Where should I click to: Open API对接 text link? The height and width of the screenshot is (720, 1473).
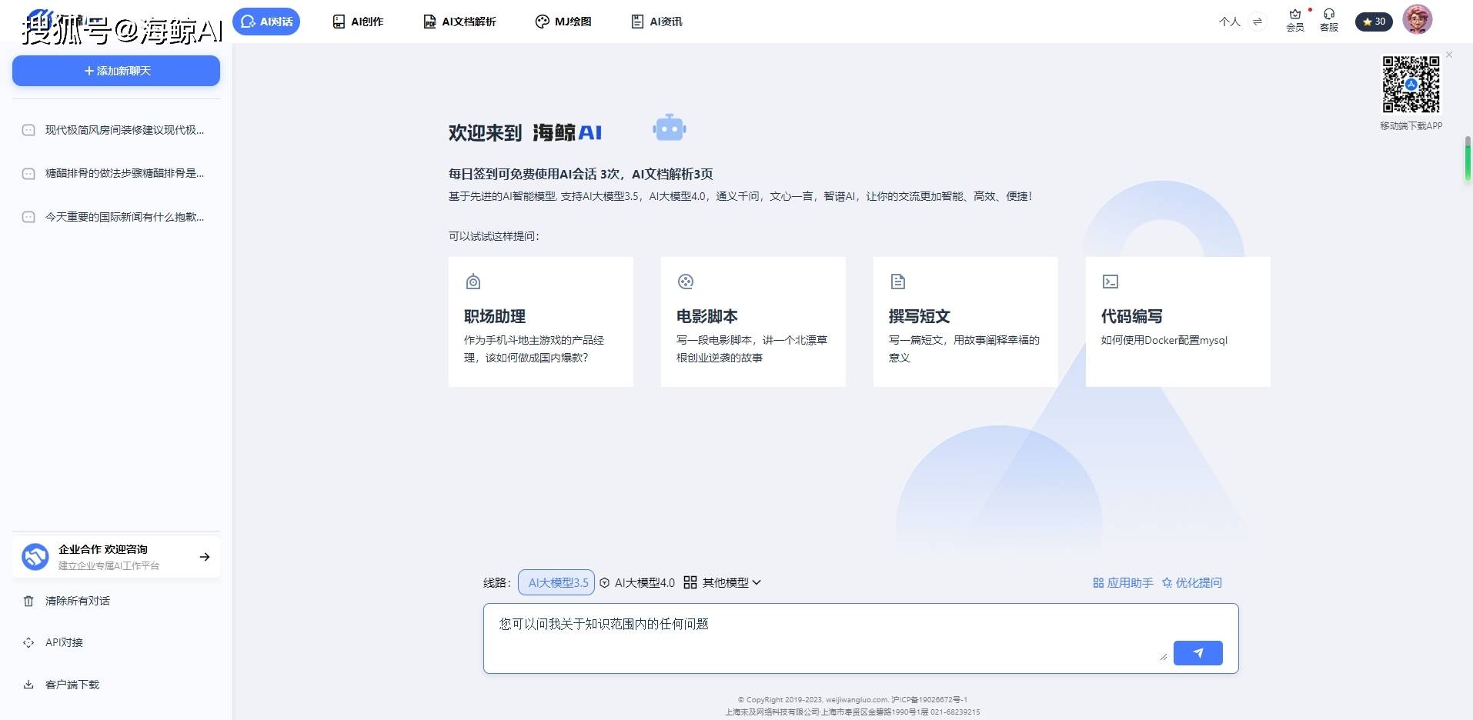pyautogui.click(x=64, y=642)
